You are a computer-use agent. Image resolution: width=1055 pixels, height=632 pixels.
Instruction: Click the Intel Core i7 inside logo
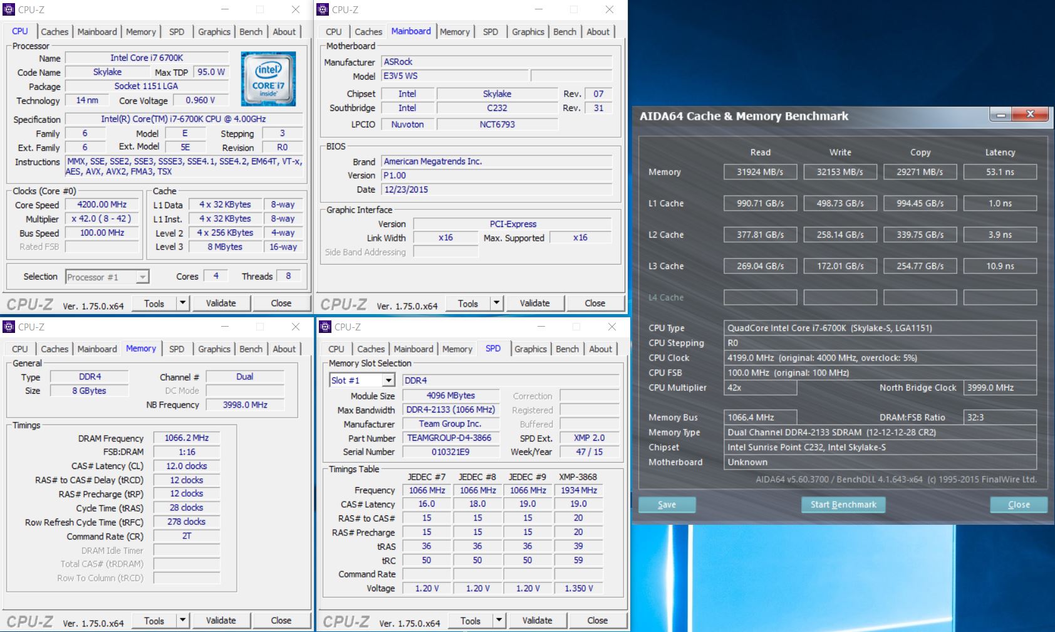pyautogui.click(x=268, y=79)
